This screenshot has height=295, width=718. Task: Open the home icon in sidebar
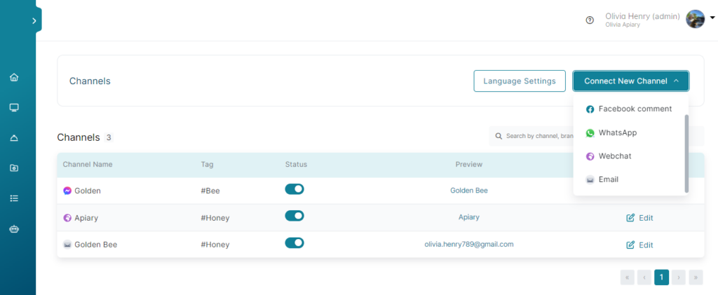14,77
